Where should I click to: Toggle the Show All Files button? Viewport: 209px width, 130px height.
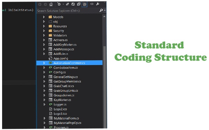tap(85, 5)
